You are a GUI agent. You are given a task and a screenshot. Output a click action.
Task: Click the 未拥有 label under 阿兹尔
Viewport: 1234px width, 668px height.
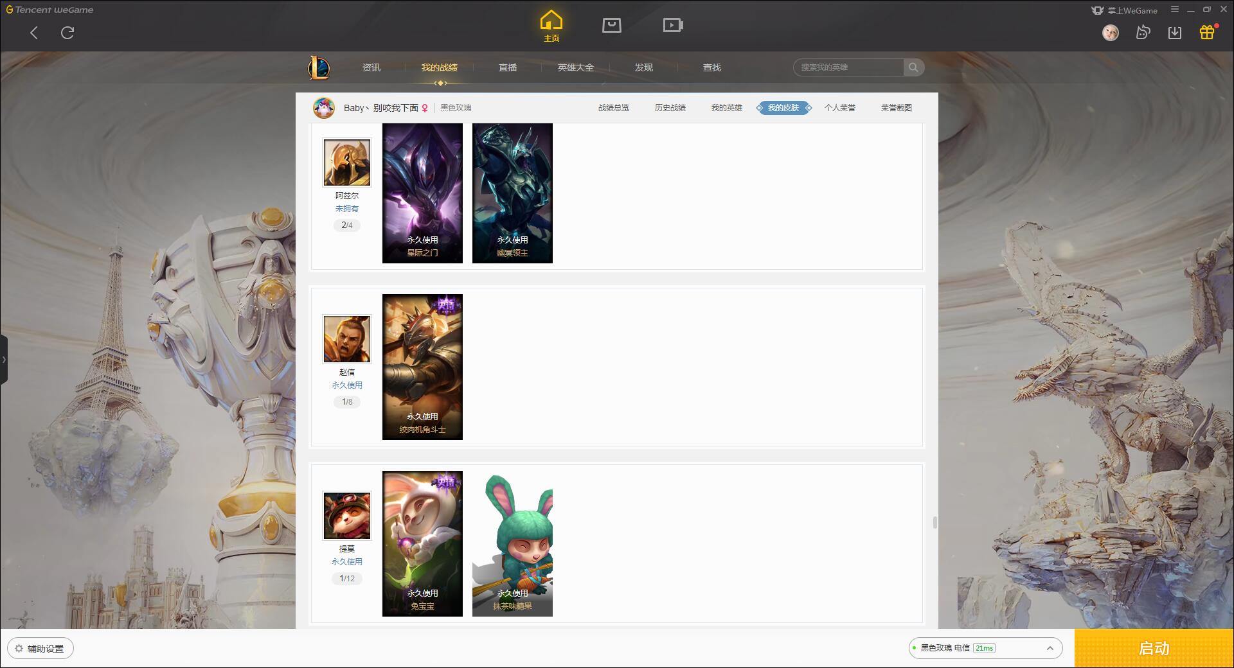[347, 209]
